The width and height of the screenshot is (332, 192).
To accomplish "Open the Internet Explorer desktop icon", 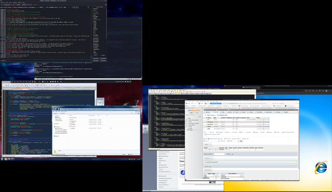I will click(321, 168).
